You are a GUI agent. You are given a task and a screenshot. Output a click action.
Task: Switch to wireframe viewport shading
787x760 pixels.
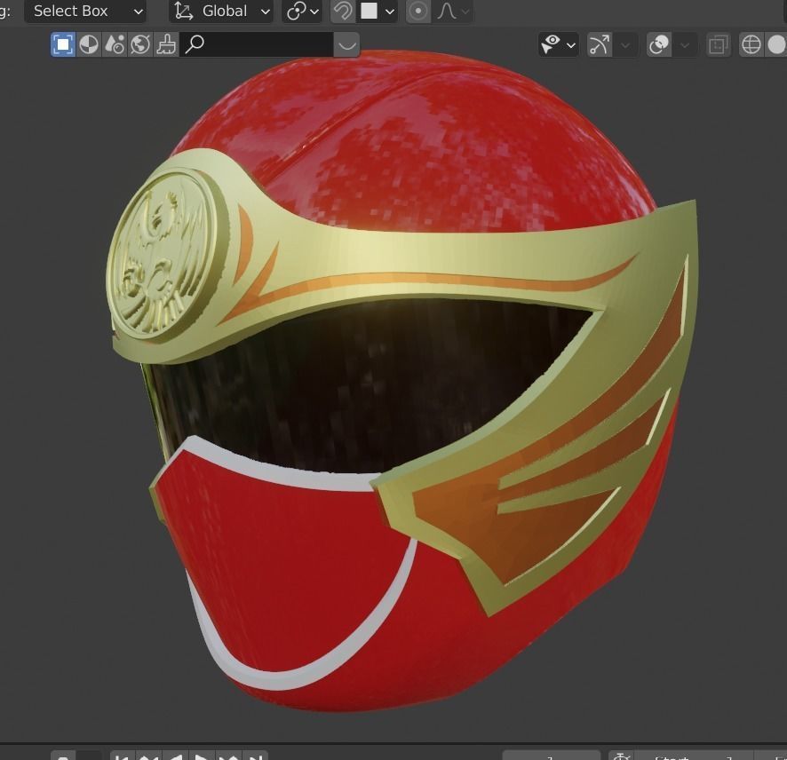pos(751,44)
